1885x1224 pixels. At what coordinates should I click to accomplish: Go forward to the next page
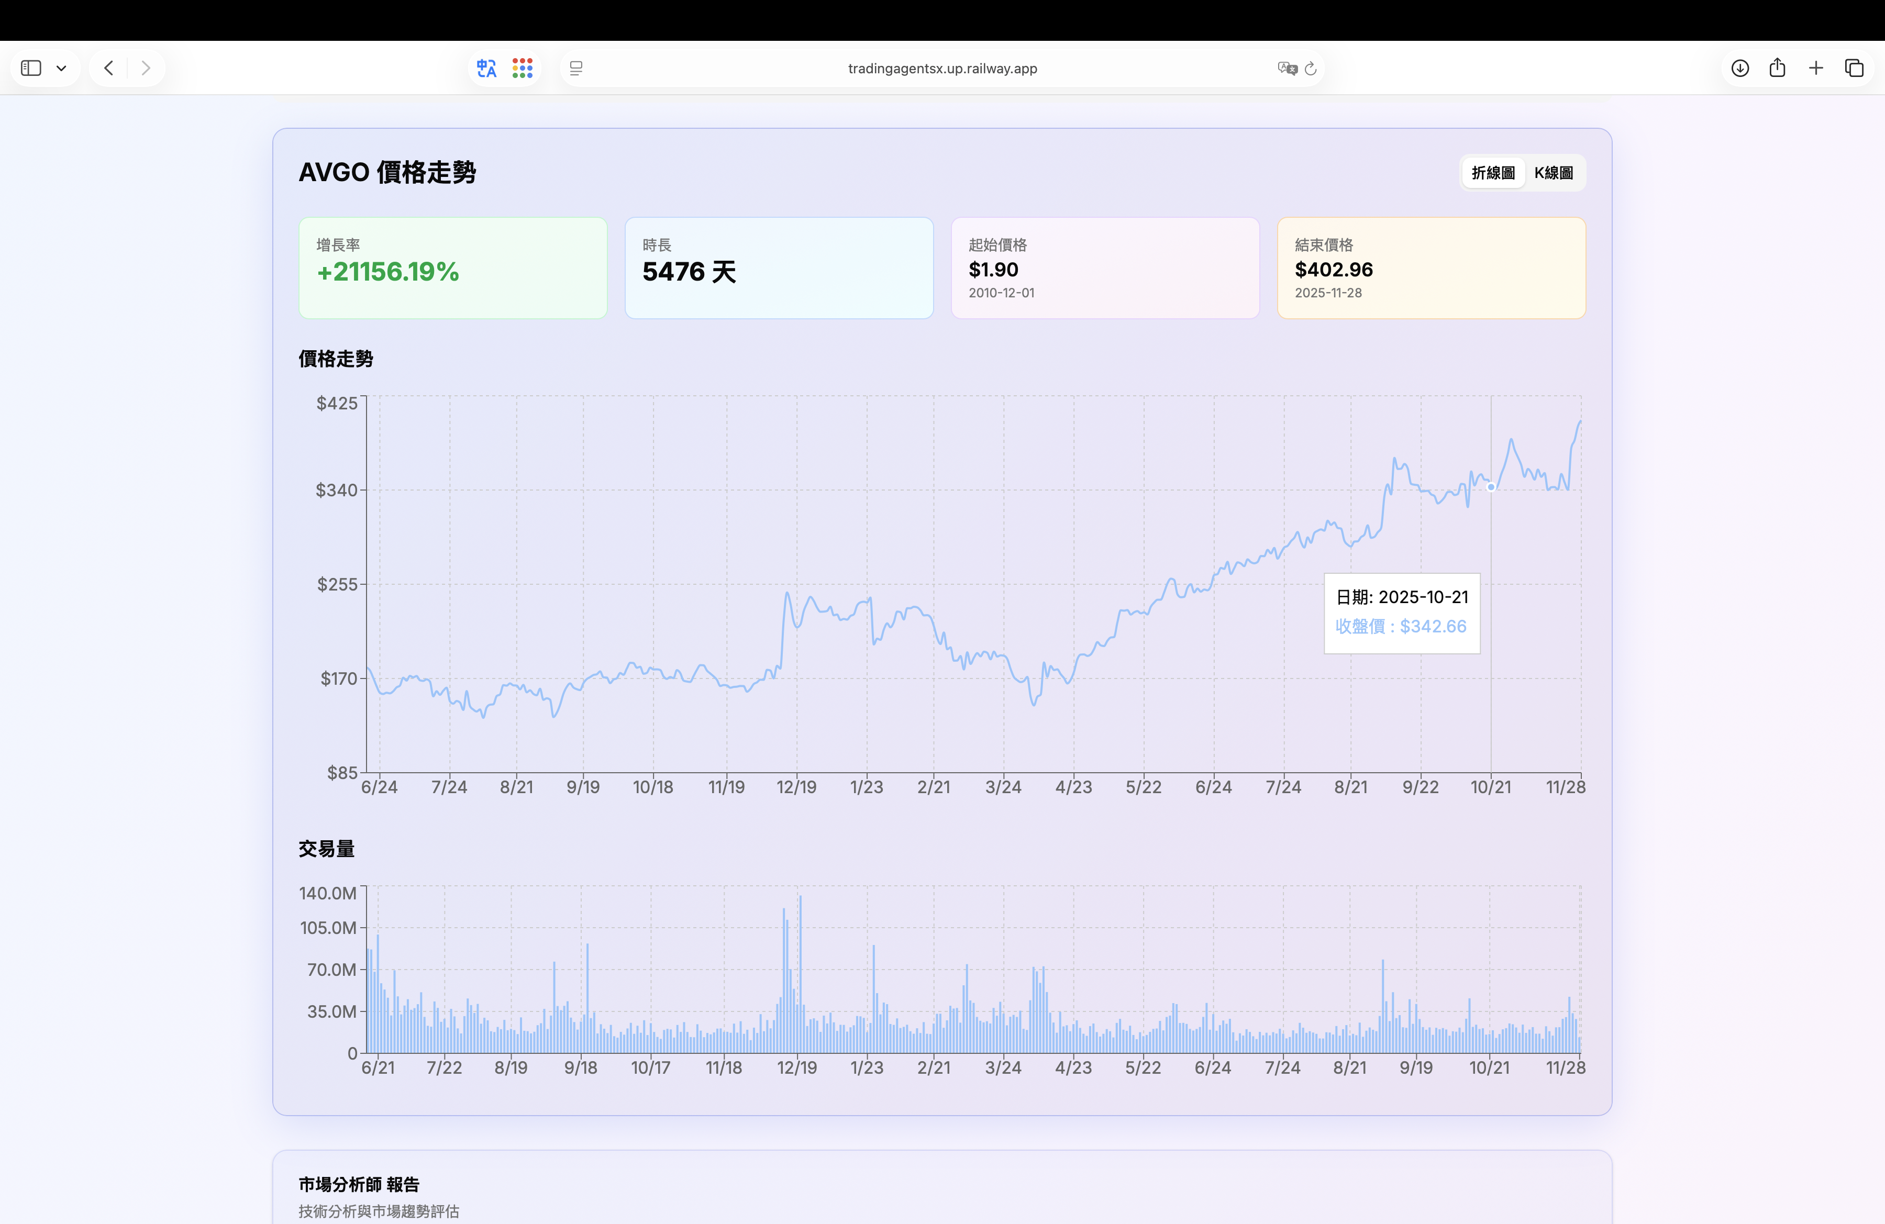(x=146, y=68)
